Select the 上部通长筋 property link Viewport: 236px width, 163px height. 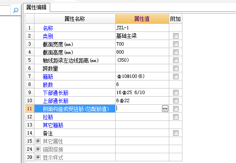[x=56, y=101]
